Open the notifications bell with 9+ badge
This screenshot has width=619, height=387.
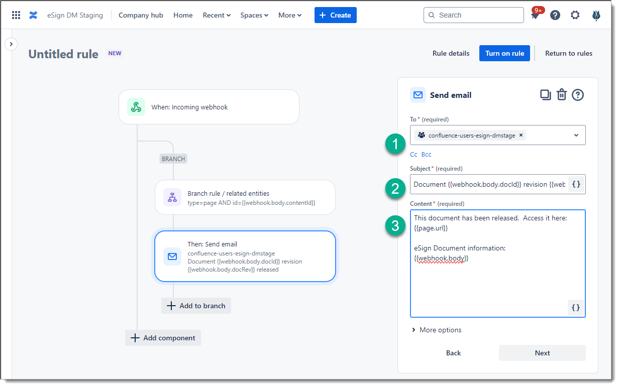tap(535, 15)
